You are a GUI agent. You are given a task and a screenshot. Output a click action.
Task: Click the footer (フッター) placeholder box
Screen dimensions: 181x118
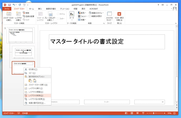coord(107,102)
